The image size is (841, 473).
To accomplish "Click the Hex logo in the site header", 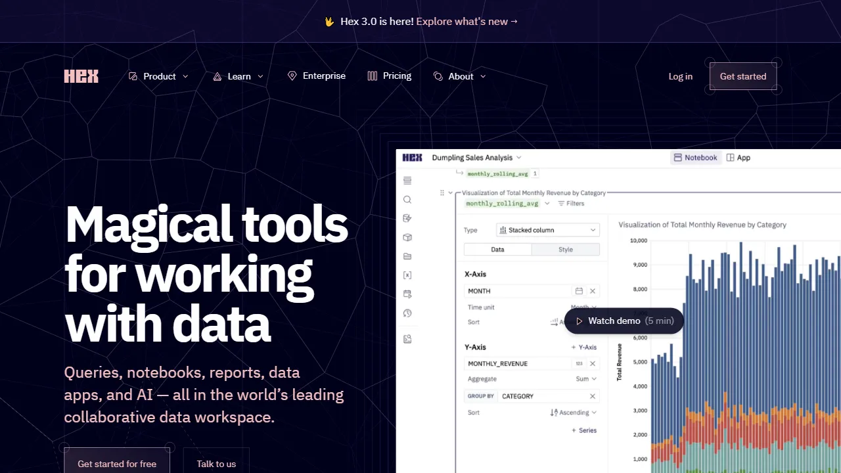I will (81, 76).
